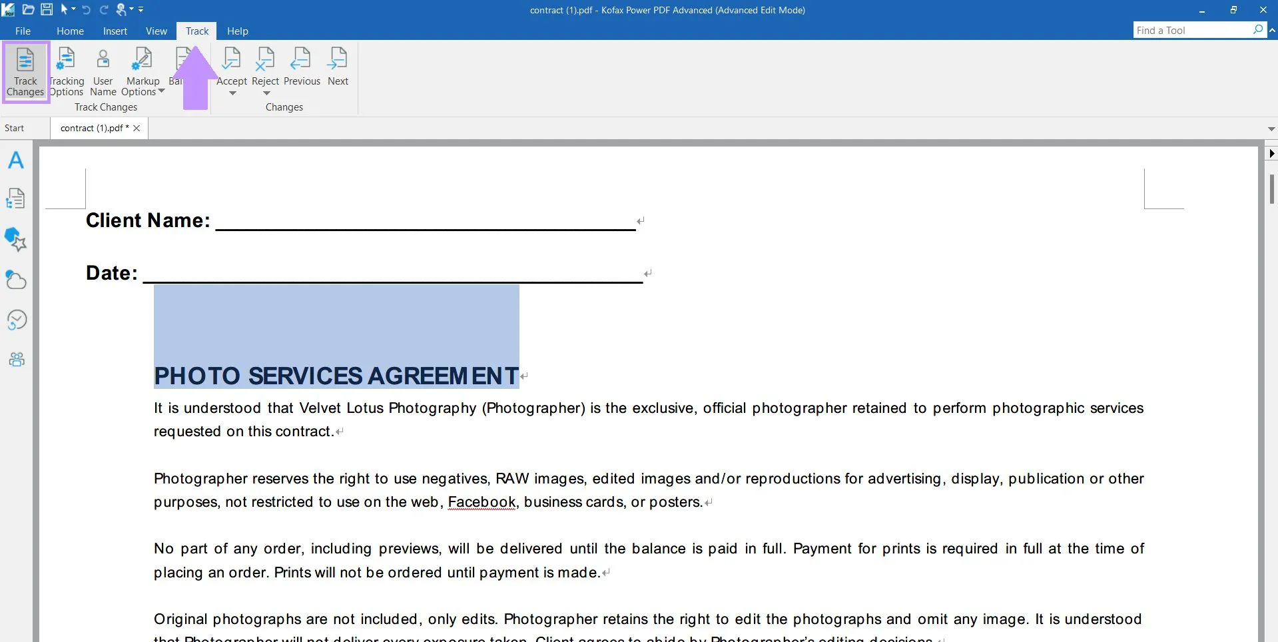Click the vertical scrollbar thumb
The height and width of the screenshot is (642, 1278).
(1271, 189)
